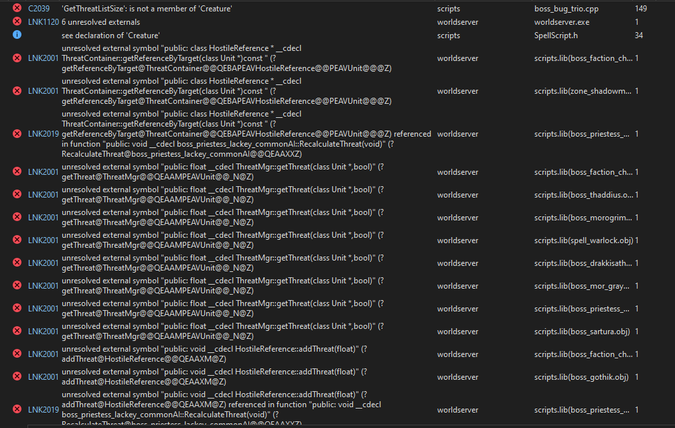Screen dimensions: 675x428
Task: Open LNK2001 link on spell_warlock.obj row
Action: click(44, 240)
